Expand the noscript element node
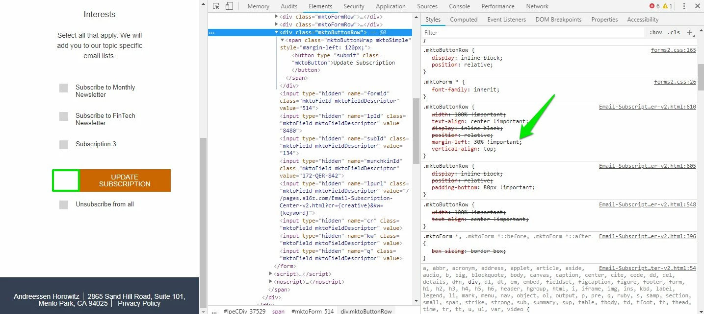This screenshot has height=314, width=704. 271,282
